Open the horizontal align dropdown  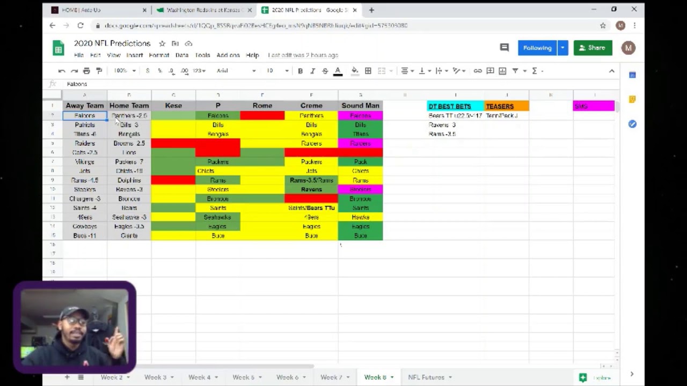407,71
